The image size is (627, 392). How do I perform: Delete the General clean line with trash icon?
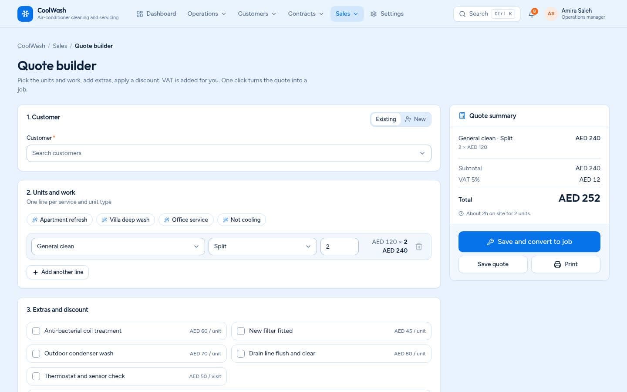click(x=419, y=247)
